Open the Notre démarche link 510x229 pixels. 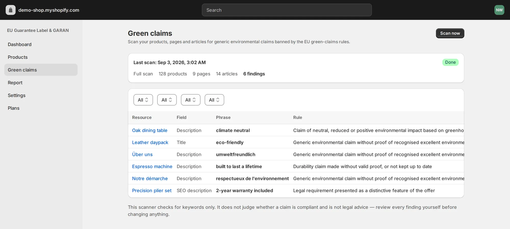tap(150, 179)
